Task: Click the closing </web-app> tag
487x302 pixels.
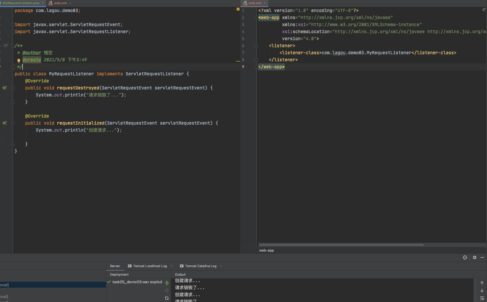Action: point(272,67)
